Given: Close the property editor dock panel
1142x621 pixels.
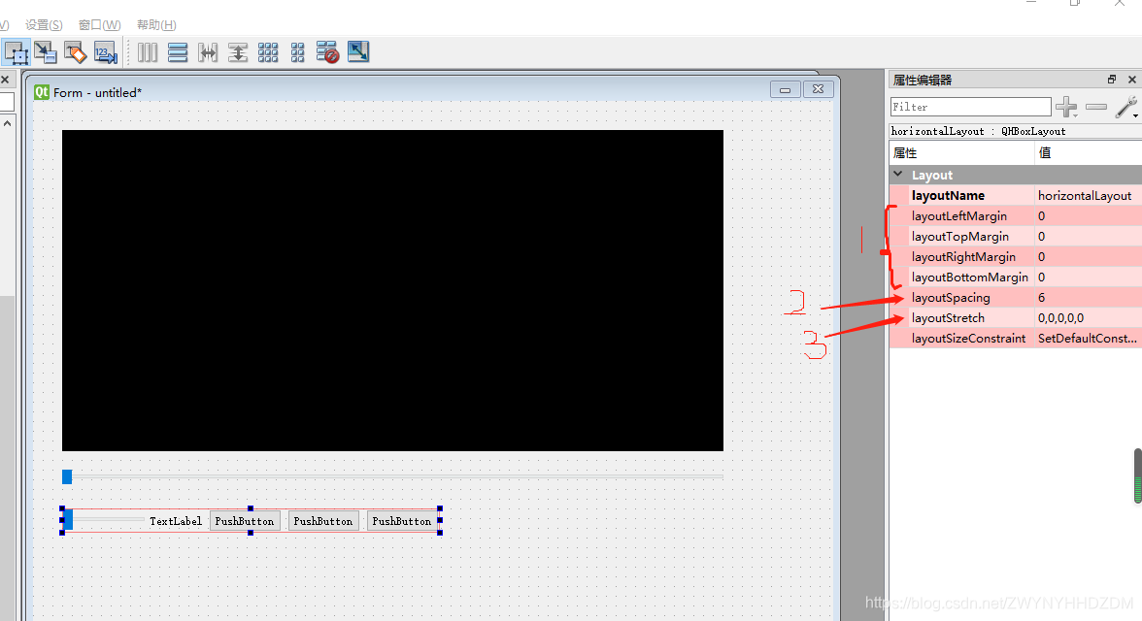Looking at the screenshot, I should [1132, 80].
